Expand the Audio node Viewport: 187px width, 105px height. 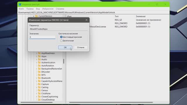[x=37, y=60]
